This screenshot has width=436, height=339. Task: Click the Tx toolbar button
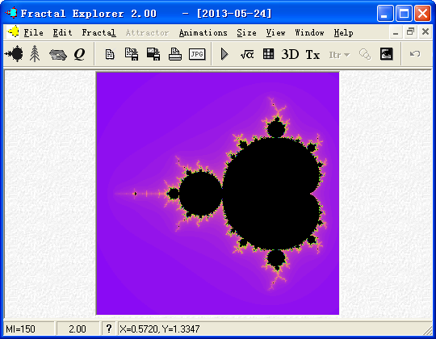(x=312, y=54)
